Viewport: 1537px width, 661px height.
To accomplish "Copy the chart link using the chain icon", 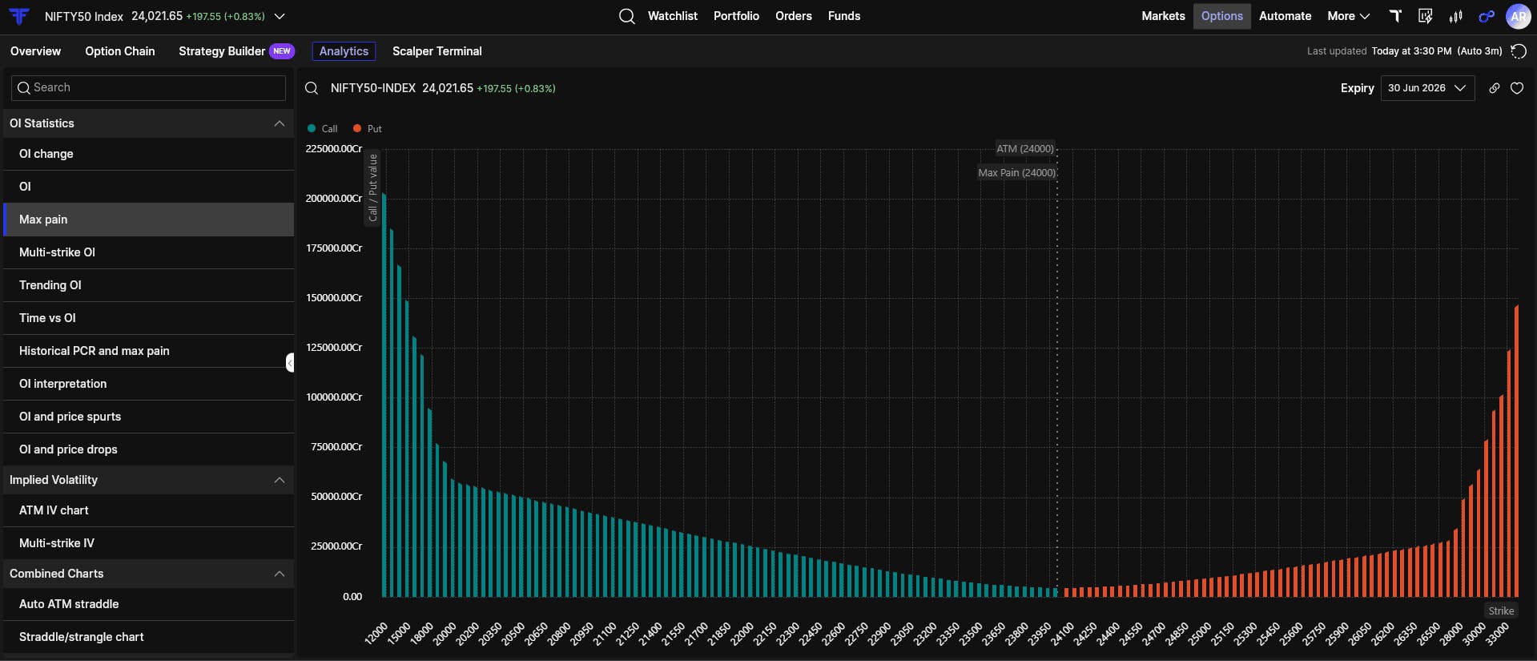I will coord(1495,88).
